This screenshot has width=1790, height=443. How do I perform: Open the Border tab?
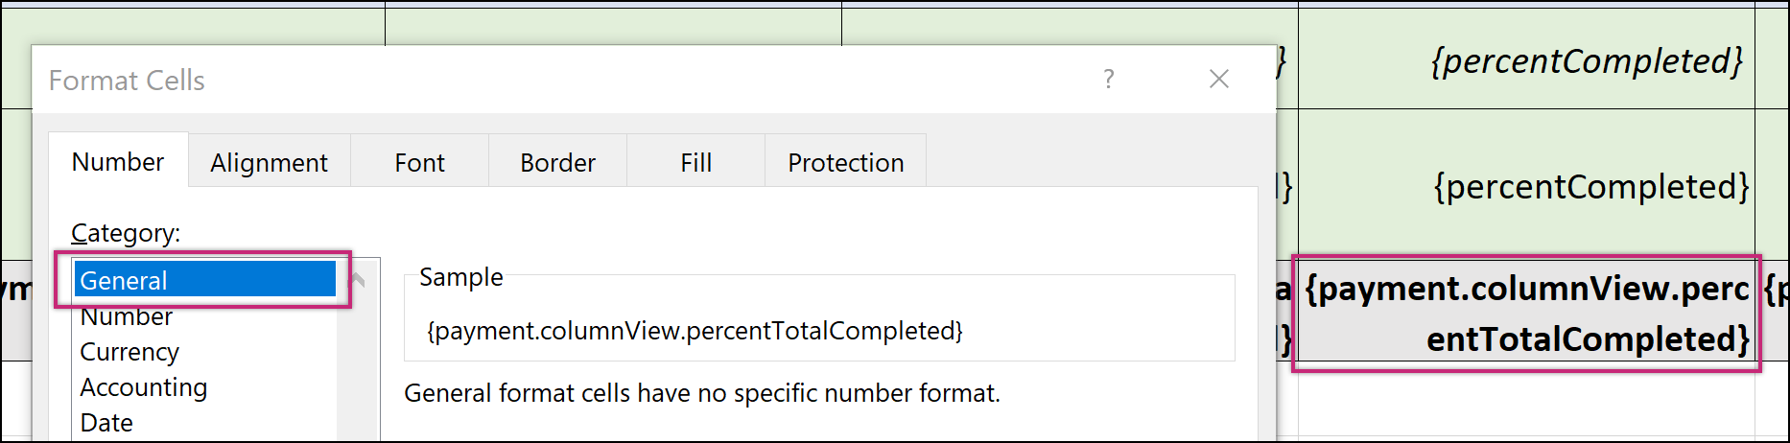click(557, 163)
